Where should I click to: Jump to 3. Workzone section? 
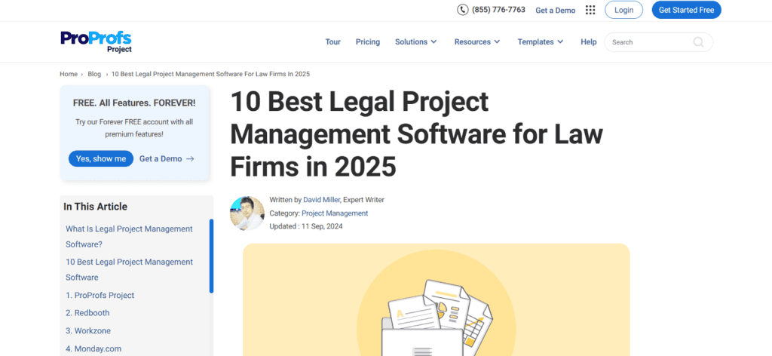(x=88, y=331)
